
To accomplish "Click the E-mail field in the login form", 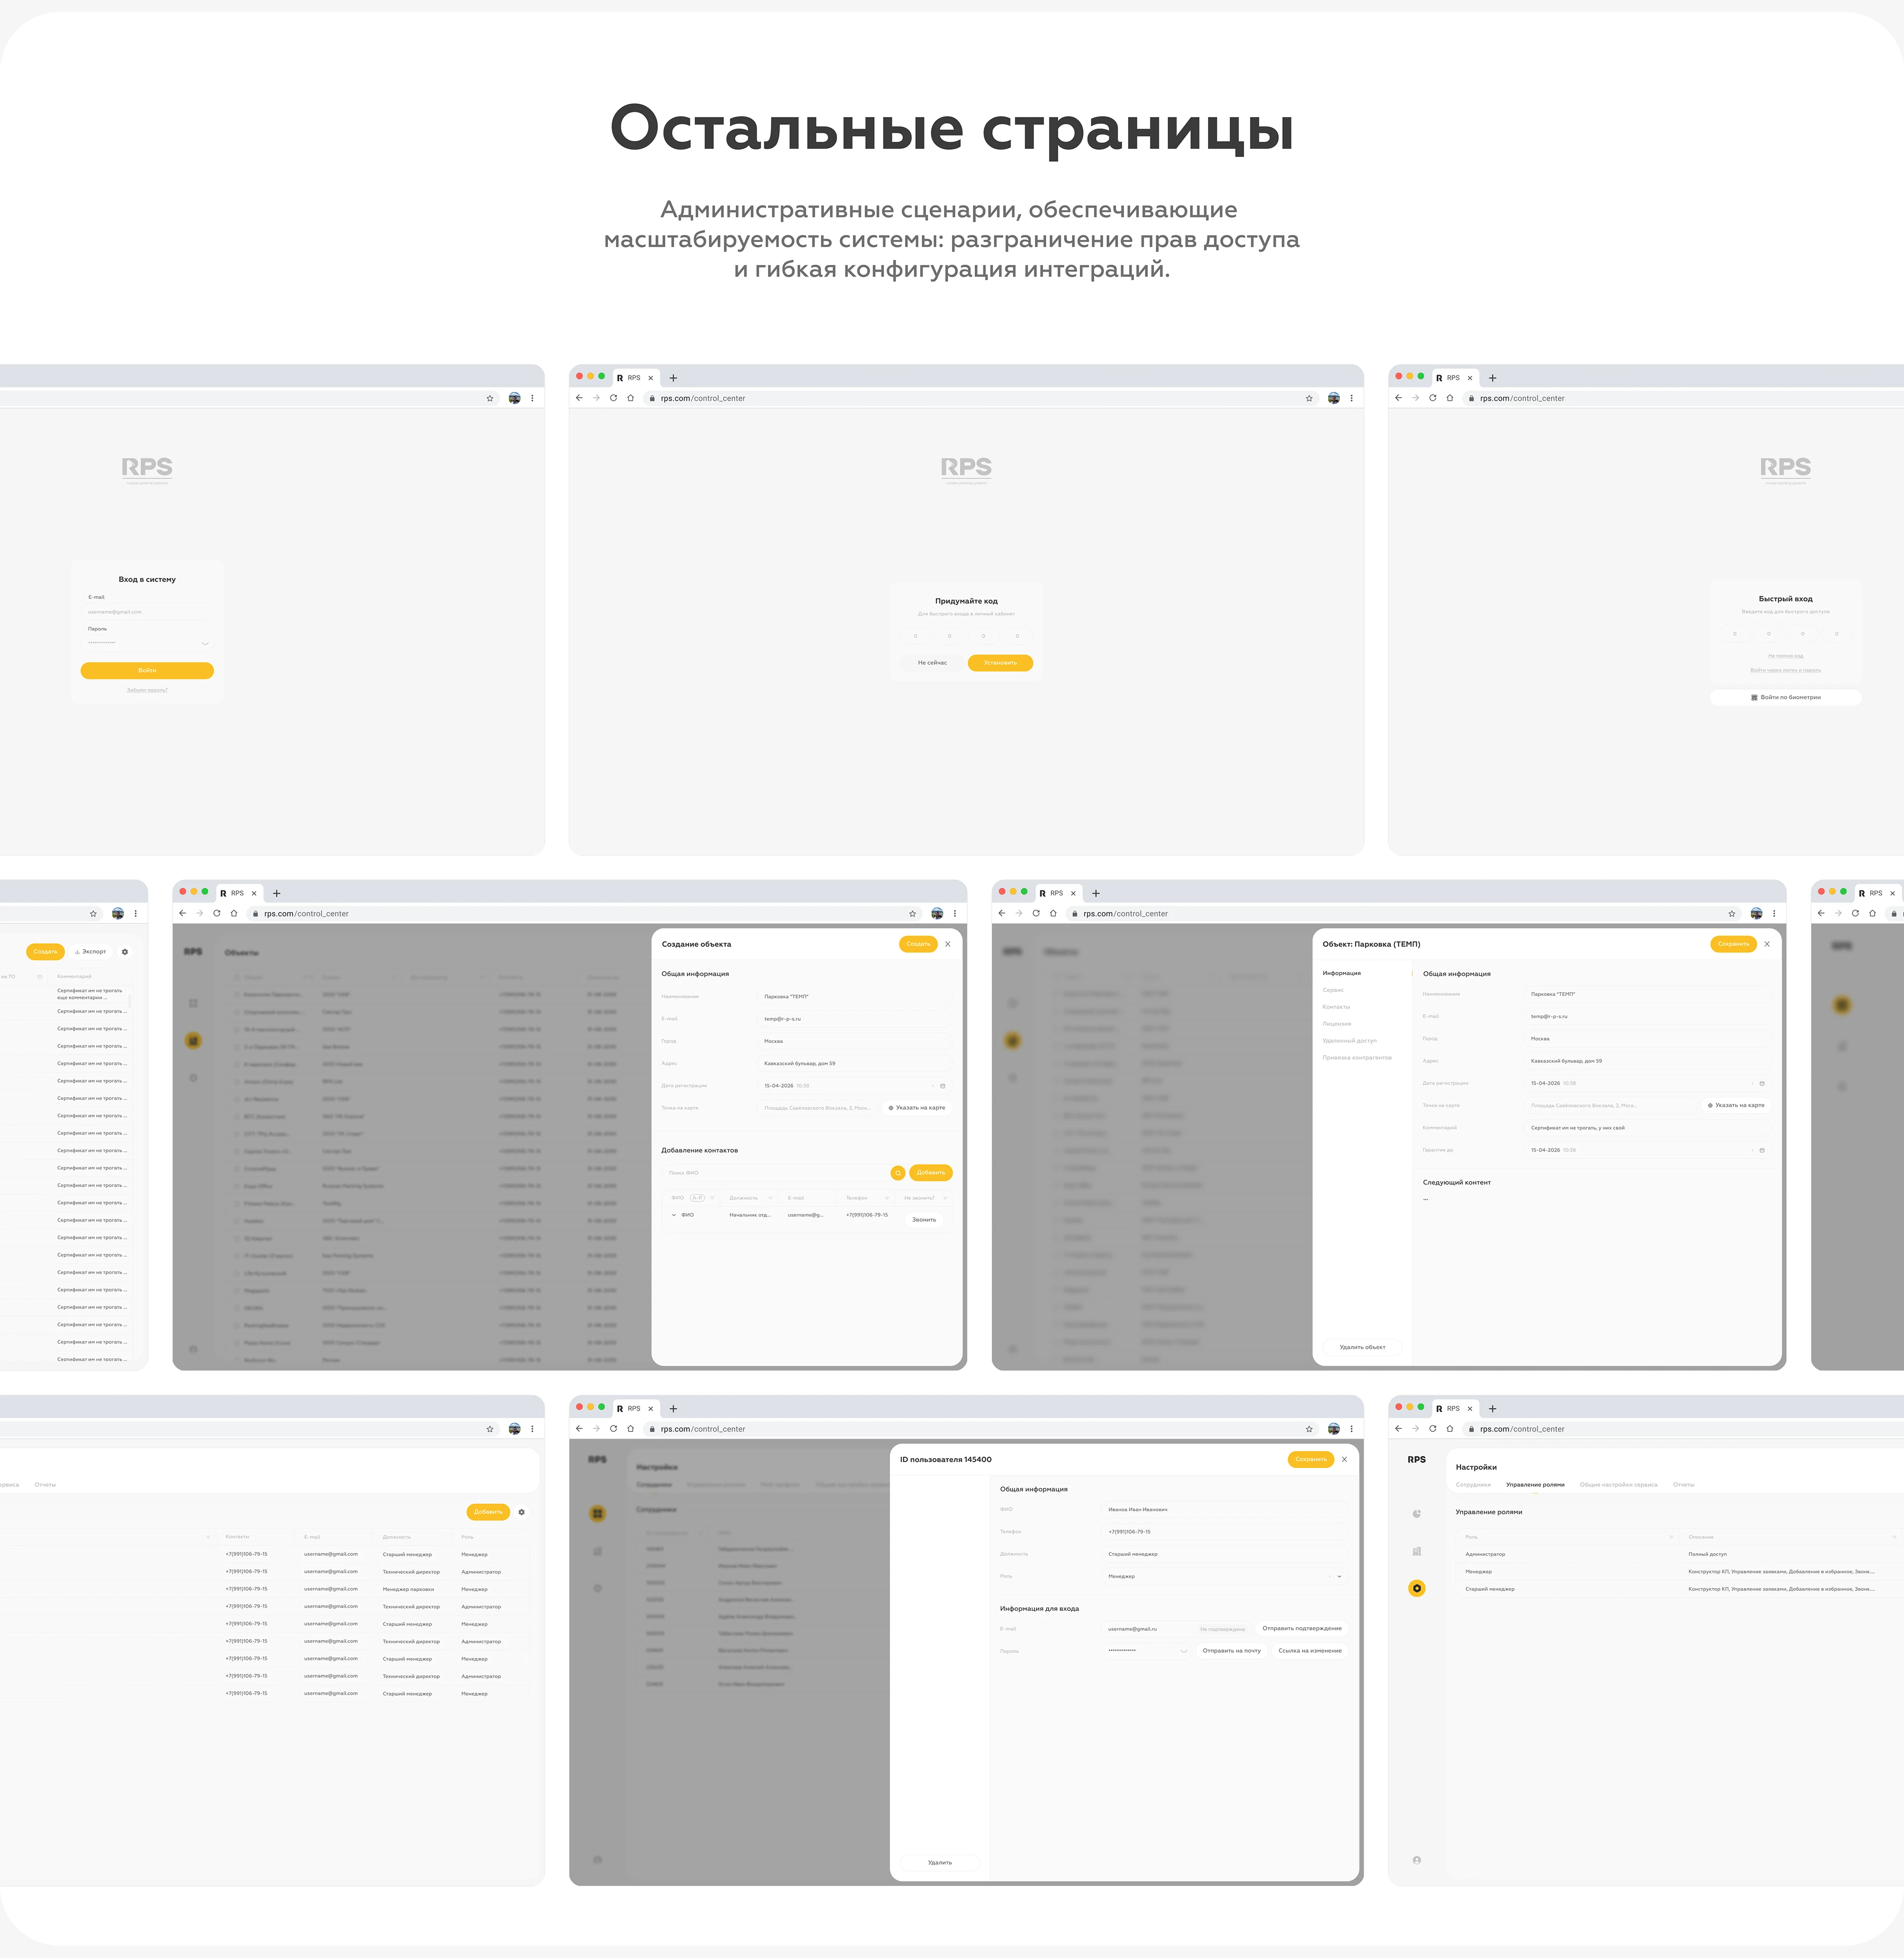I will (x=147, y=612).
